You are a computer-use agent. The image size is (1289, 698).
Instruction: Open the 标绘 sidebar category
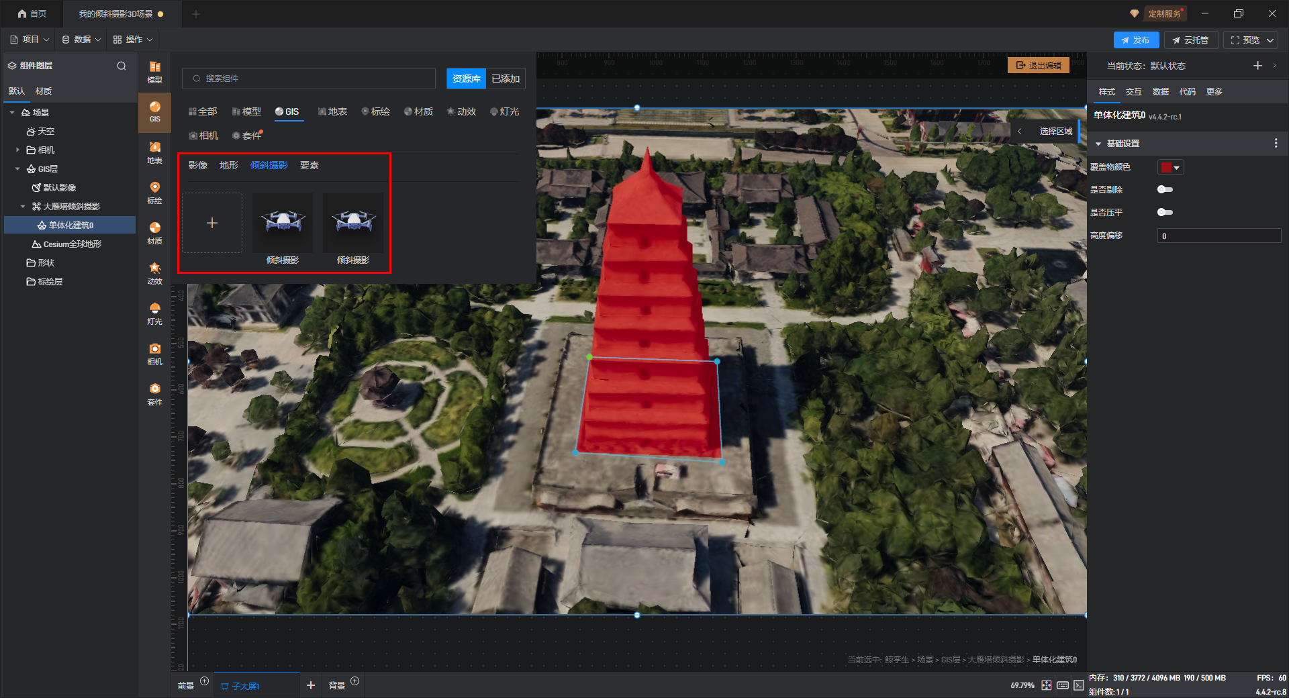pyautogui.click(x=154, y=193)
